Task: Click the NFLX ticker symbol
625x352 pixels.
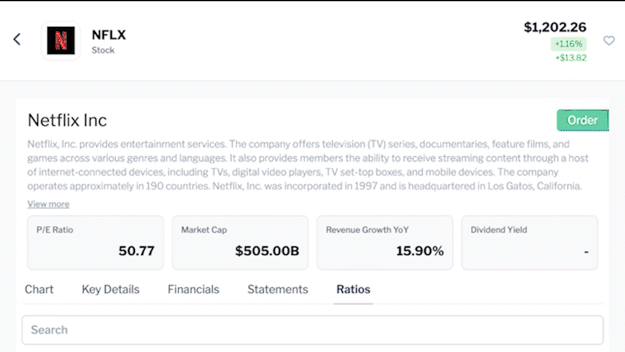Action: (x=109, y=35)
